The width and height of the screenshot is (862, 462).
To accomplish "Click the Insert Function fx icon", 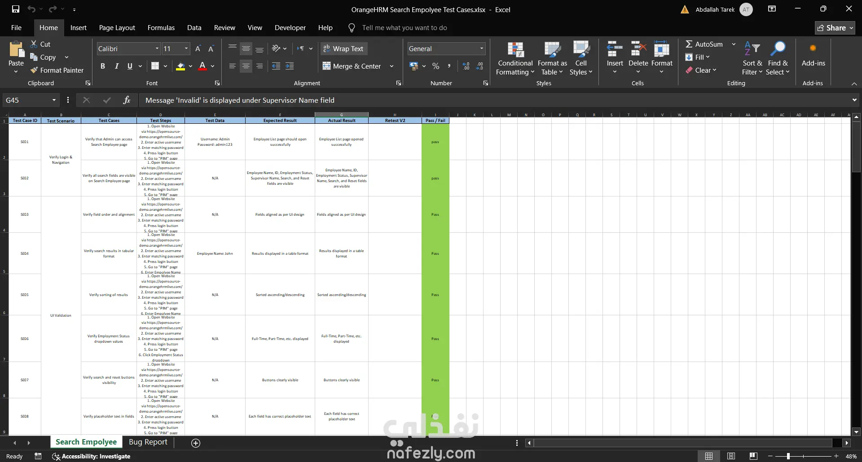I will pyautogui.click(x=127, y=100).
